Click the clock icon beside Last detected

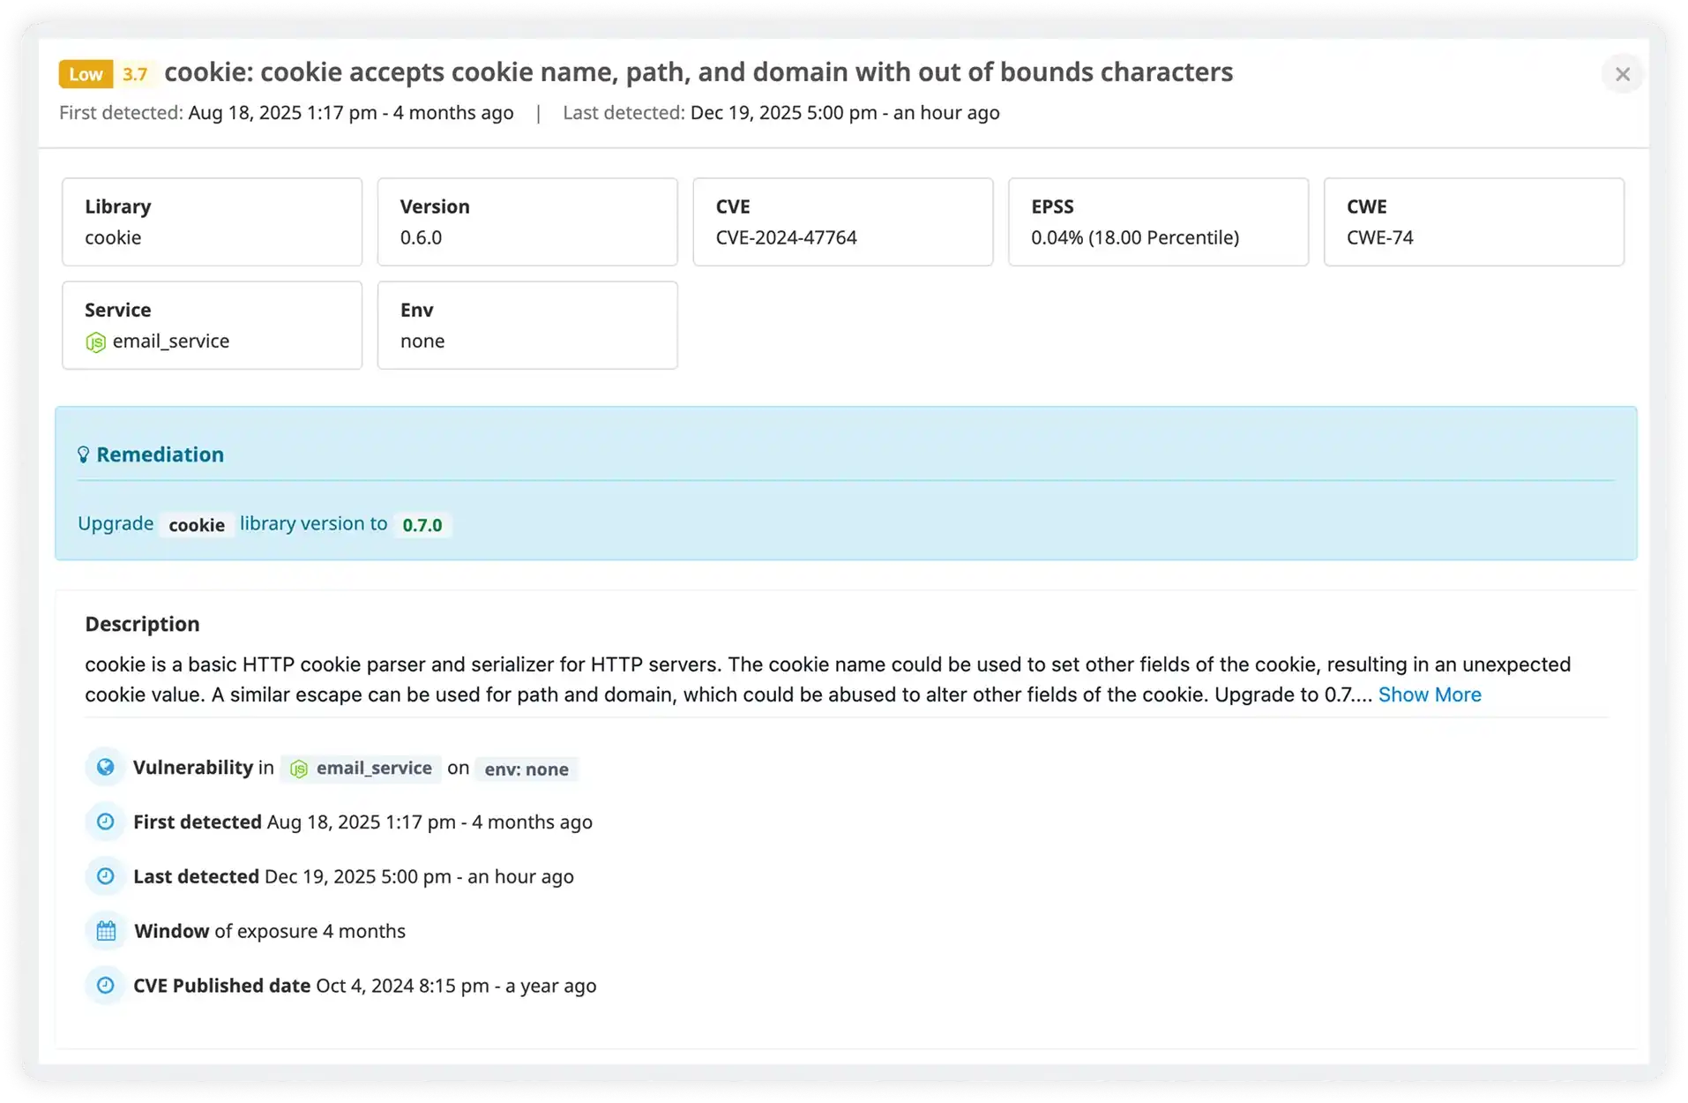coord(105,876)
